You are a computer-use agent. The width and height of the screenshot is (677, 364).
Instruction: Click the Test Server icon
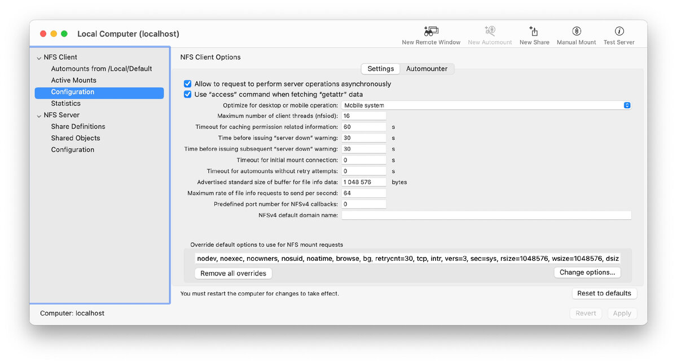click(619, 32)
